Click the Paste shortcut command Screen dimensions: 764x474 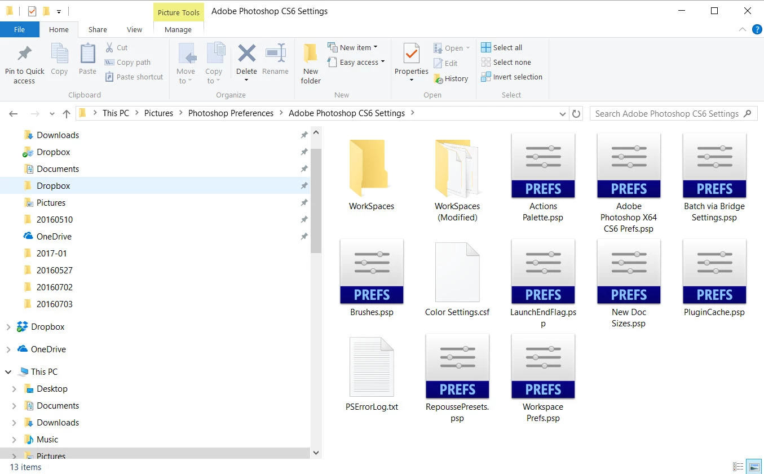tap(134, 77)
